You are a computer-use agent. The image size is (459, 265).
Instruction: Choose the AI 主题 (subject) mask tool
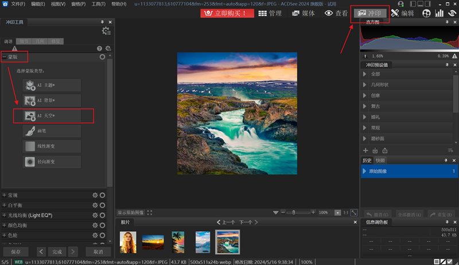pyautogui.click(x=52, y=85)
